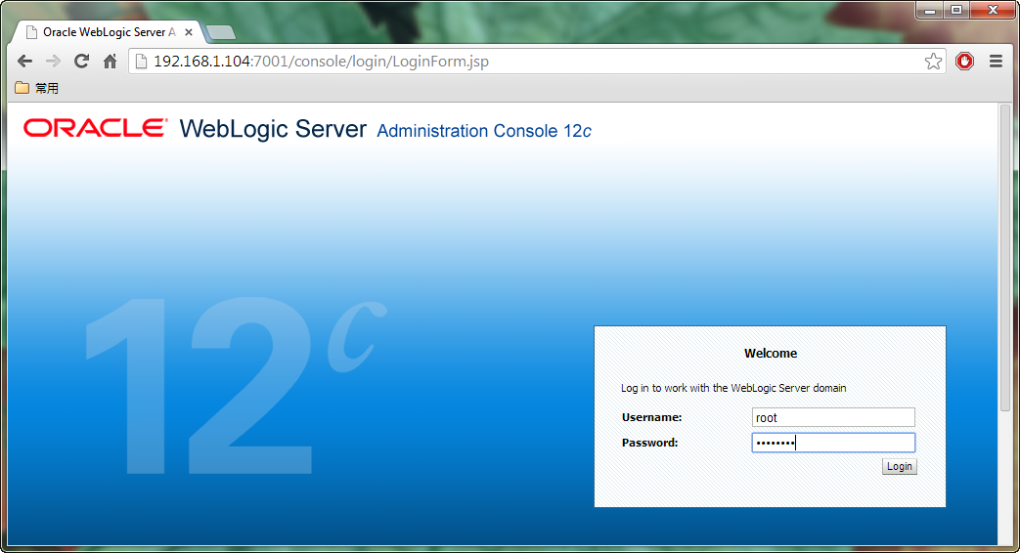The image size is (1020, 553).
Task: Click the Username: label
Action: click(x=652, y=417)
